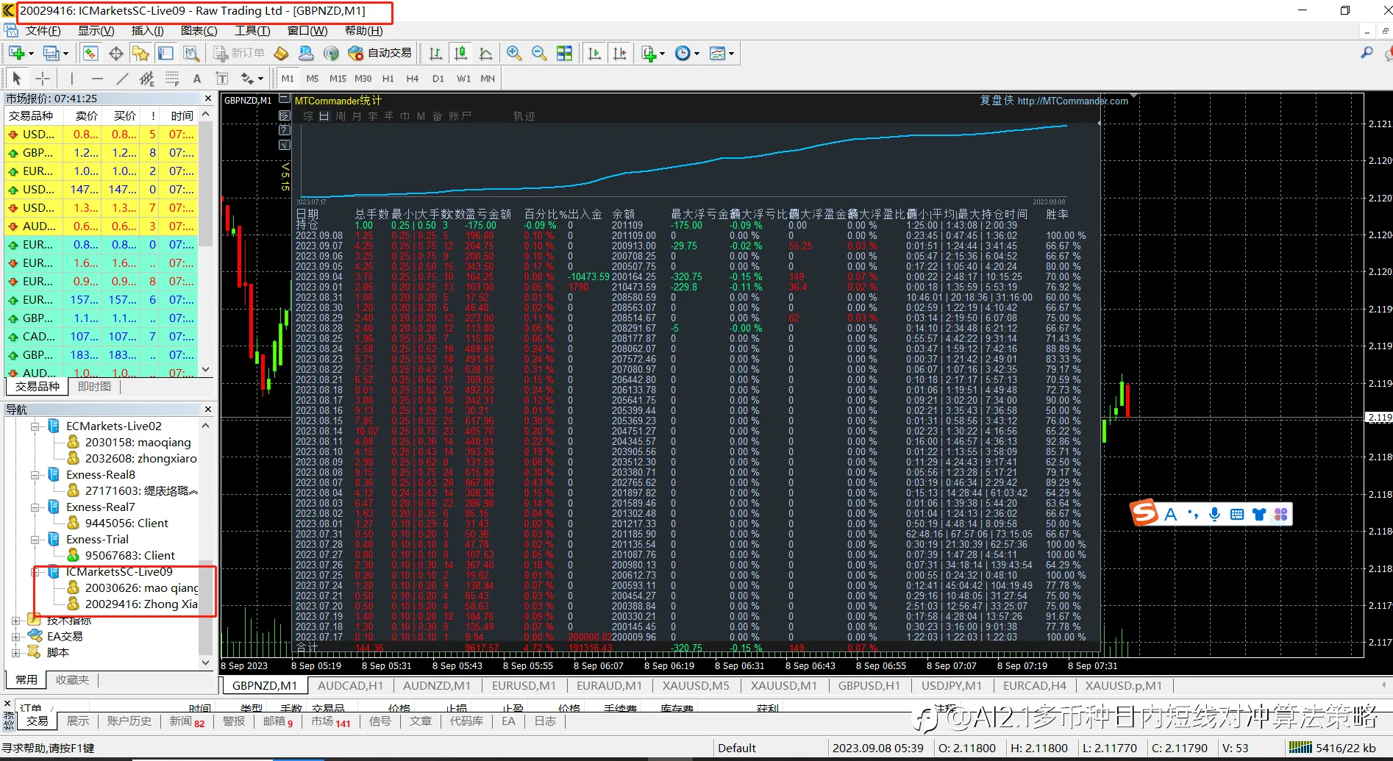The image size is (1393, 761).
Task: Select account 2030158: maoqiang
Action: pos(138,442)
